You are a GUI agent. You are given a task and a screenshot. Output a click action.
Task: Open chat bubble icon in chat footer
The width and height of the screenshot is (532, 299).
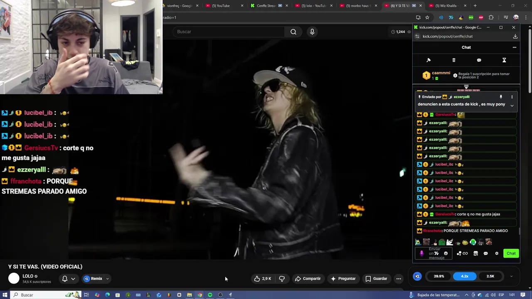(485, 253)
